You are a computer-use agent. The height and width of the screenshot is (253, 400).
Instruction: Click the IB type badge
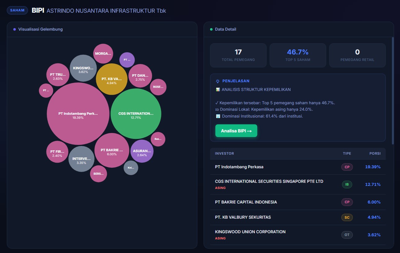click(347, 185)
